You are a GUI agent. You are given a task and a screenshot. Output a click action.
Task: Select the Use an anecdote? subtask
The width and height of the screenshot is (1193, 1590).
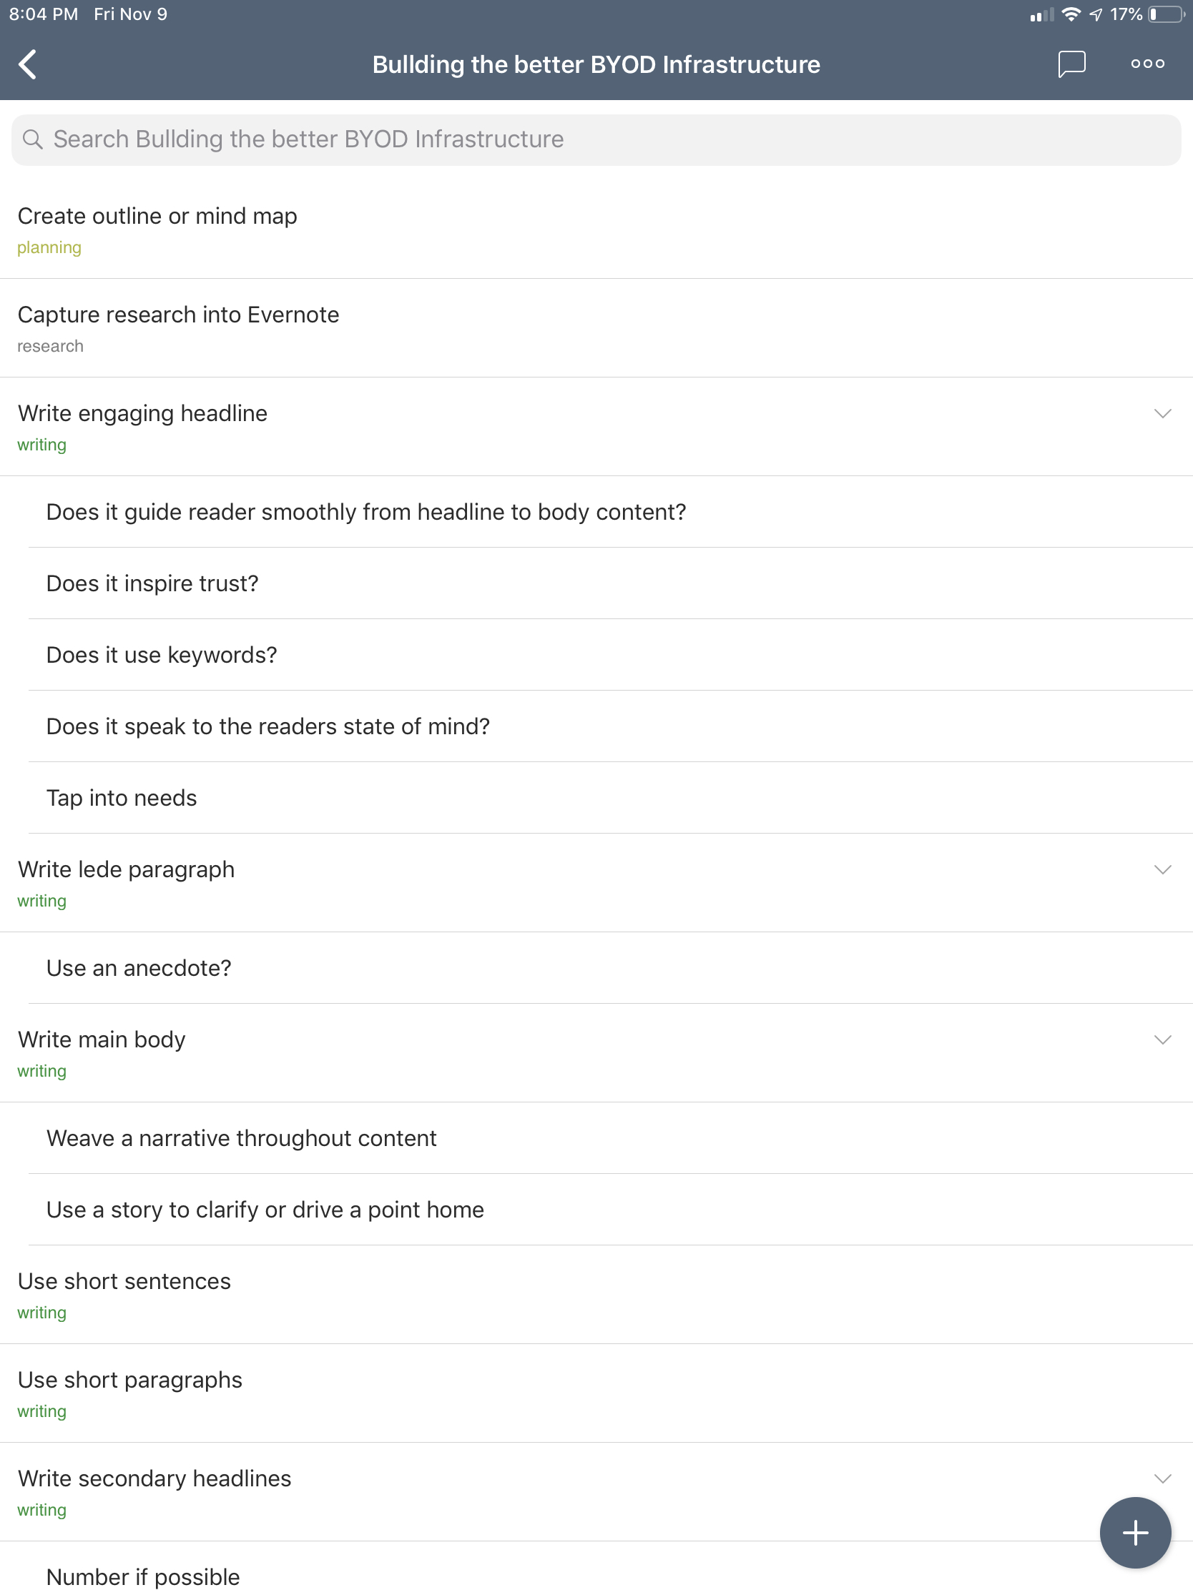139,968
